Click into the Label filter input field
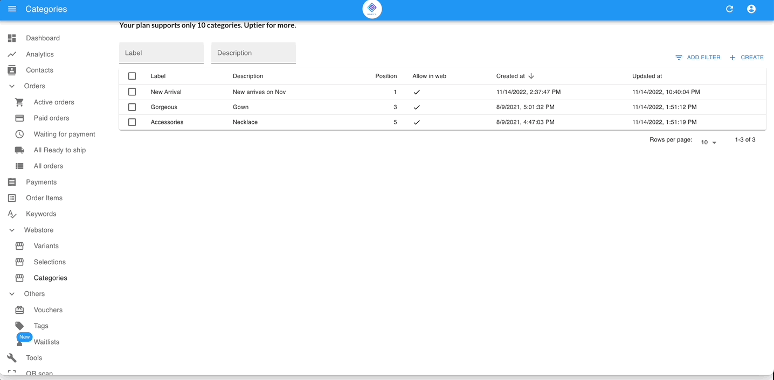Viewport: 774px width, 380px height. (161, 53)
